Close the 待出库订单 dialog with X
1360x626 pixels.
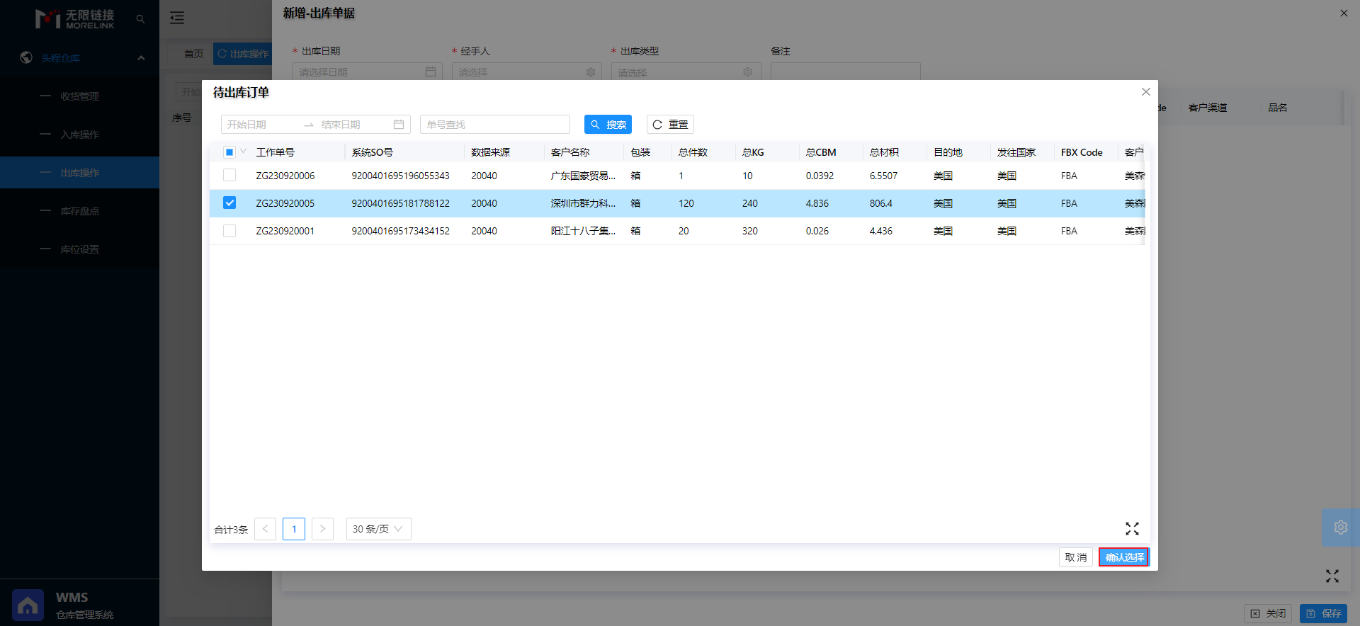click(x=1146, y=92)
